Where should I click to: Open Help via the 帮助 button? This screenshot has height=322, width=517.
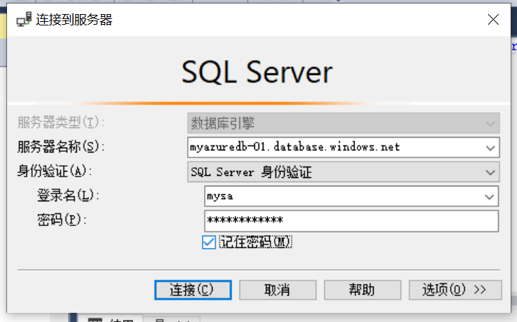362,290
